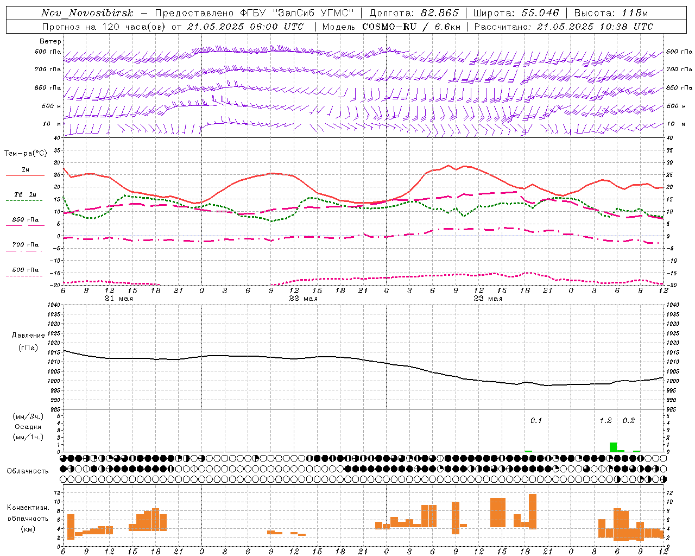Click the precipitation value "1.2"
The width and height of the screenshot is (695, 556).
click(x=605, y=420)
